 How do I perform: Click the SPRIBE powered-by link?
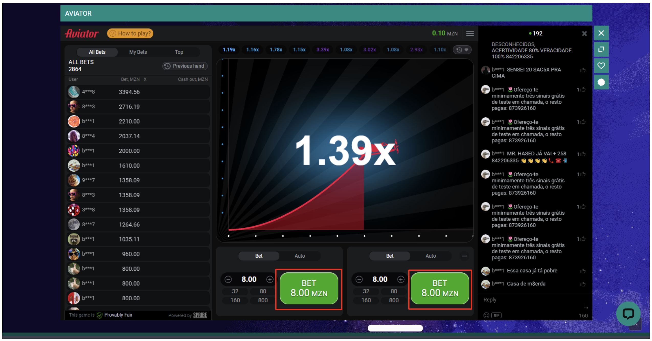click(x=200, y=315)
